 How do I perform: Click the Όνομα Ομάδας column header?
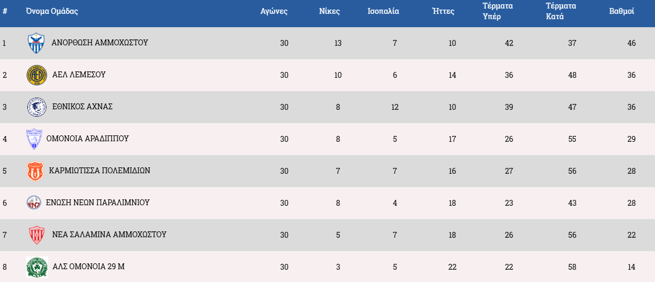point(52,11)
